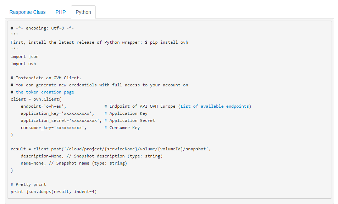
Task: Switch to the Response Class tab
Action: [27, 12]
